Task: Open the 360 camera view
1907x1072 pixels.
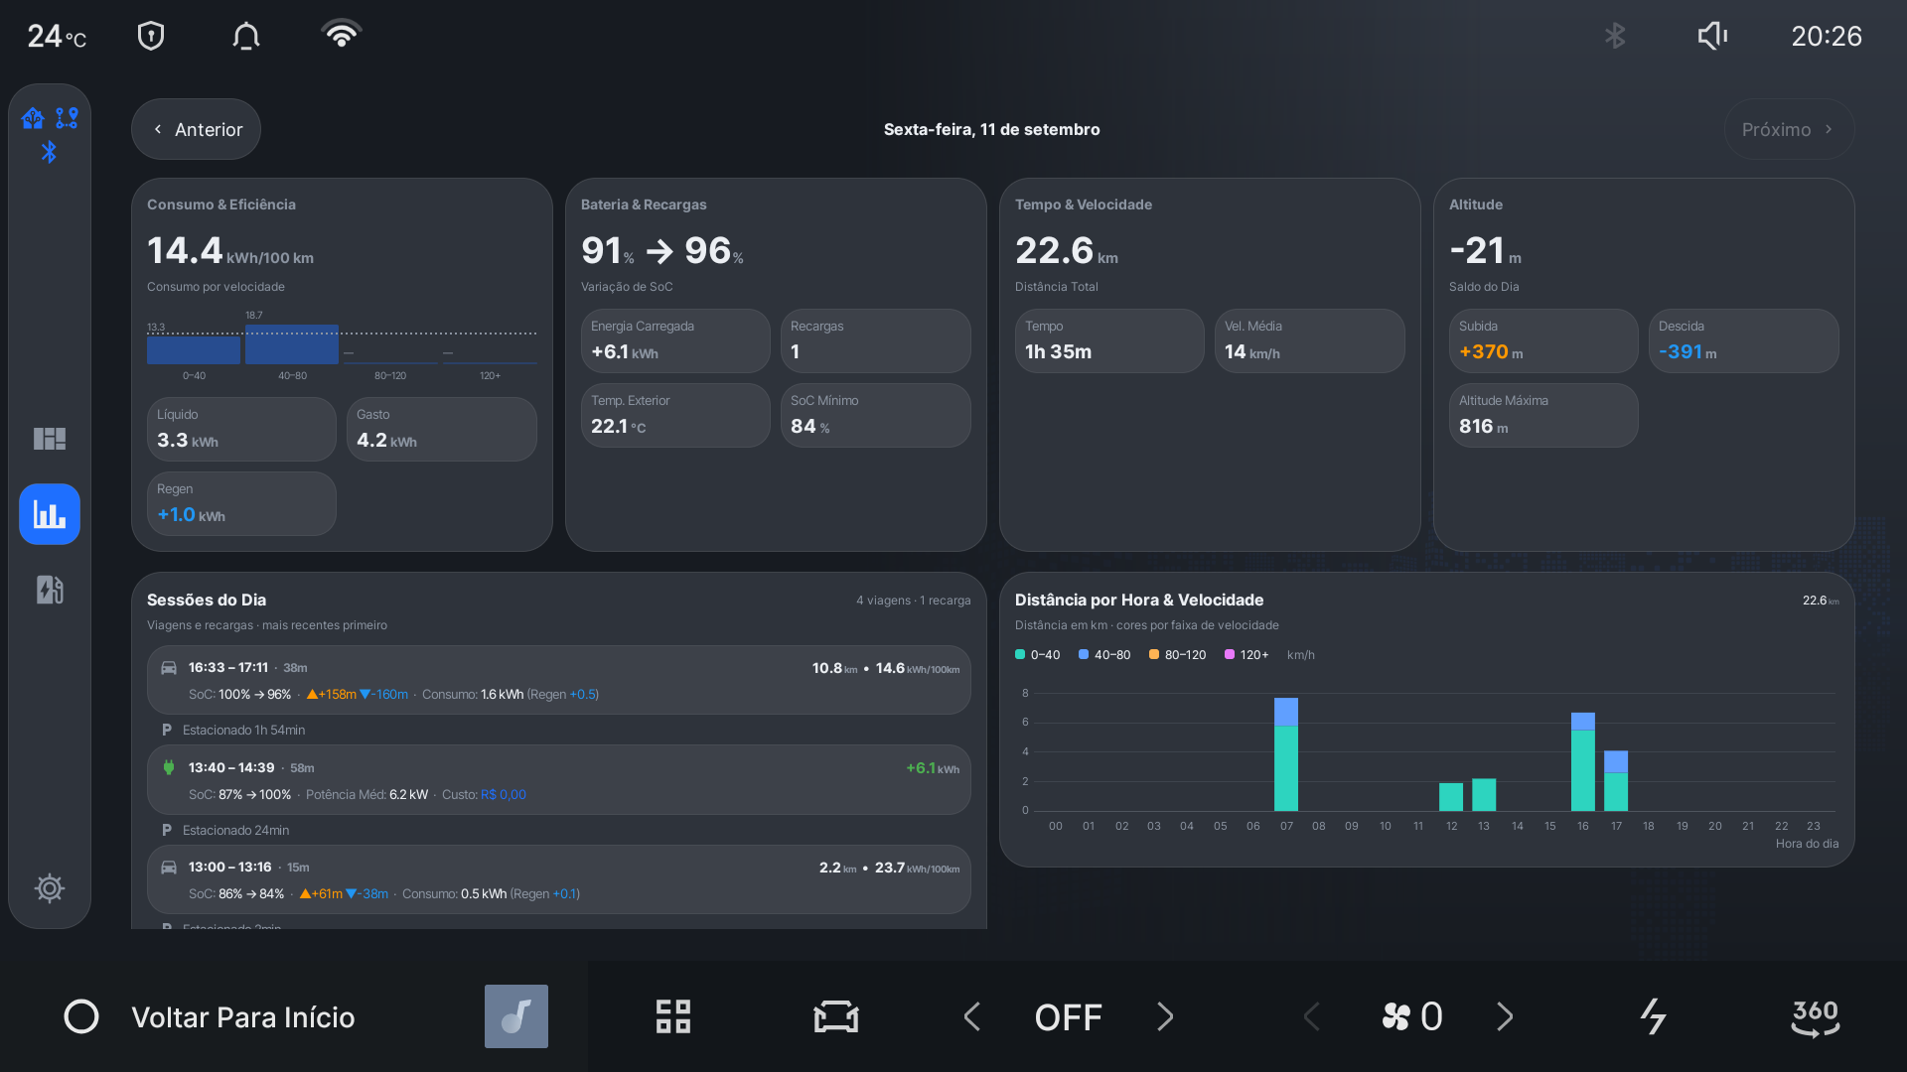Action: coord(1816,1016)
